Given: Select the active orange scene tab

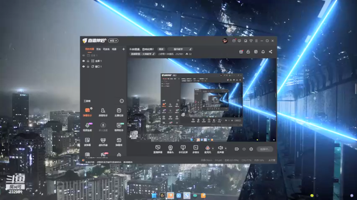Looking at the screenshot, I should (x=90, y=49).
